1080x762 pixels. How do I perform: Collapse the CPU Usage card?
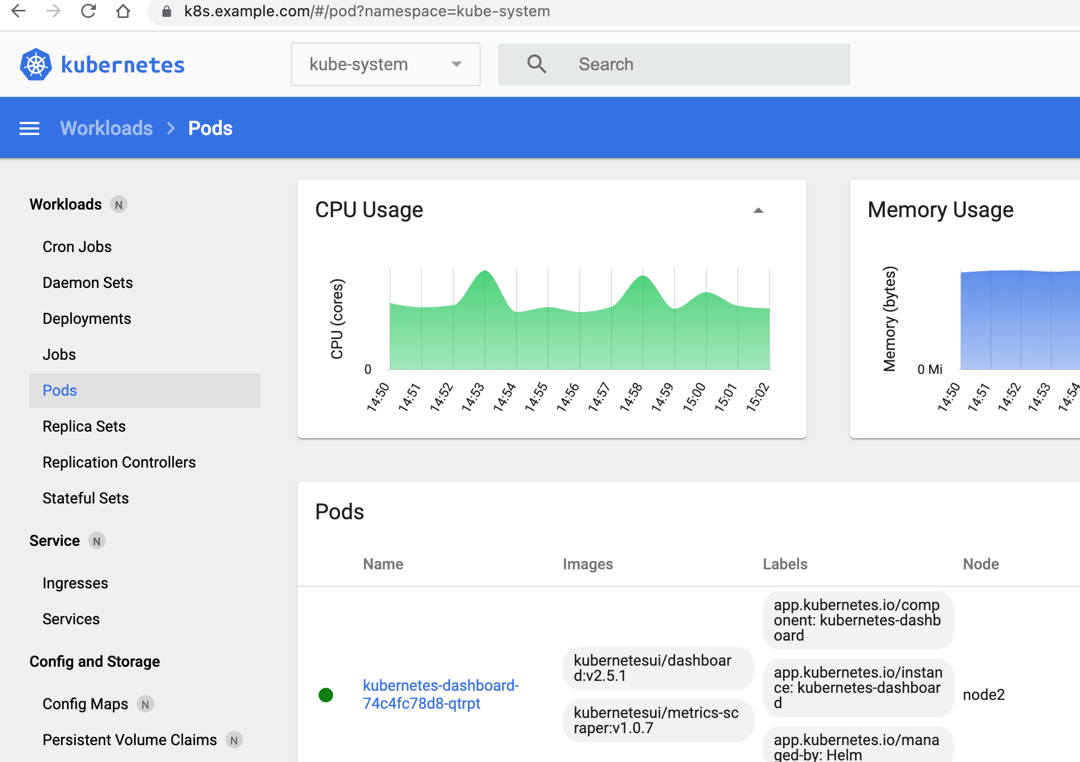point(758,211)
